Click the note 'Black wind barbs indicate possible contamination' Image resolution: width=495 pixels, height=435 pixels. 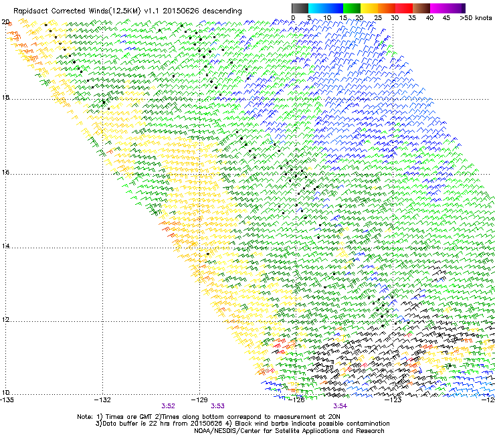click(312, 424)
